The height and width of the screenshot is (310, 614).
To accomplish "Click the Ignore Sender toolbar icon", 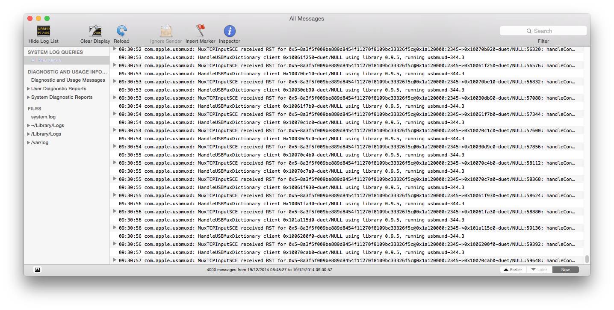I will pyautogui.click(x=166, y=31).
